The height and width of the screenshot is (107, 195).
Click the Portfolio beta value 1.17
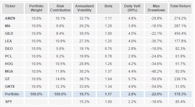(108, 94)
